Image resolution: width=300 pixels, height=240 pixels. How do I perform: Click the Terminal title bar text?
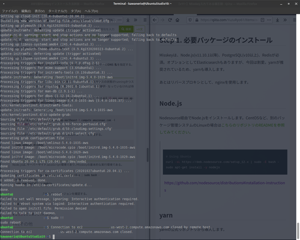pos(142,4)
